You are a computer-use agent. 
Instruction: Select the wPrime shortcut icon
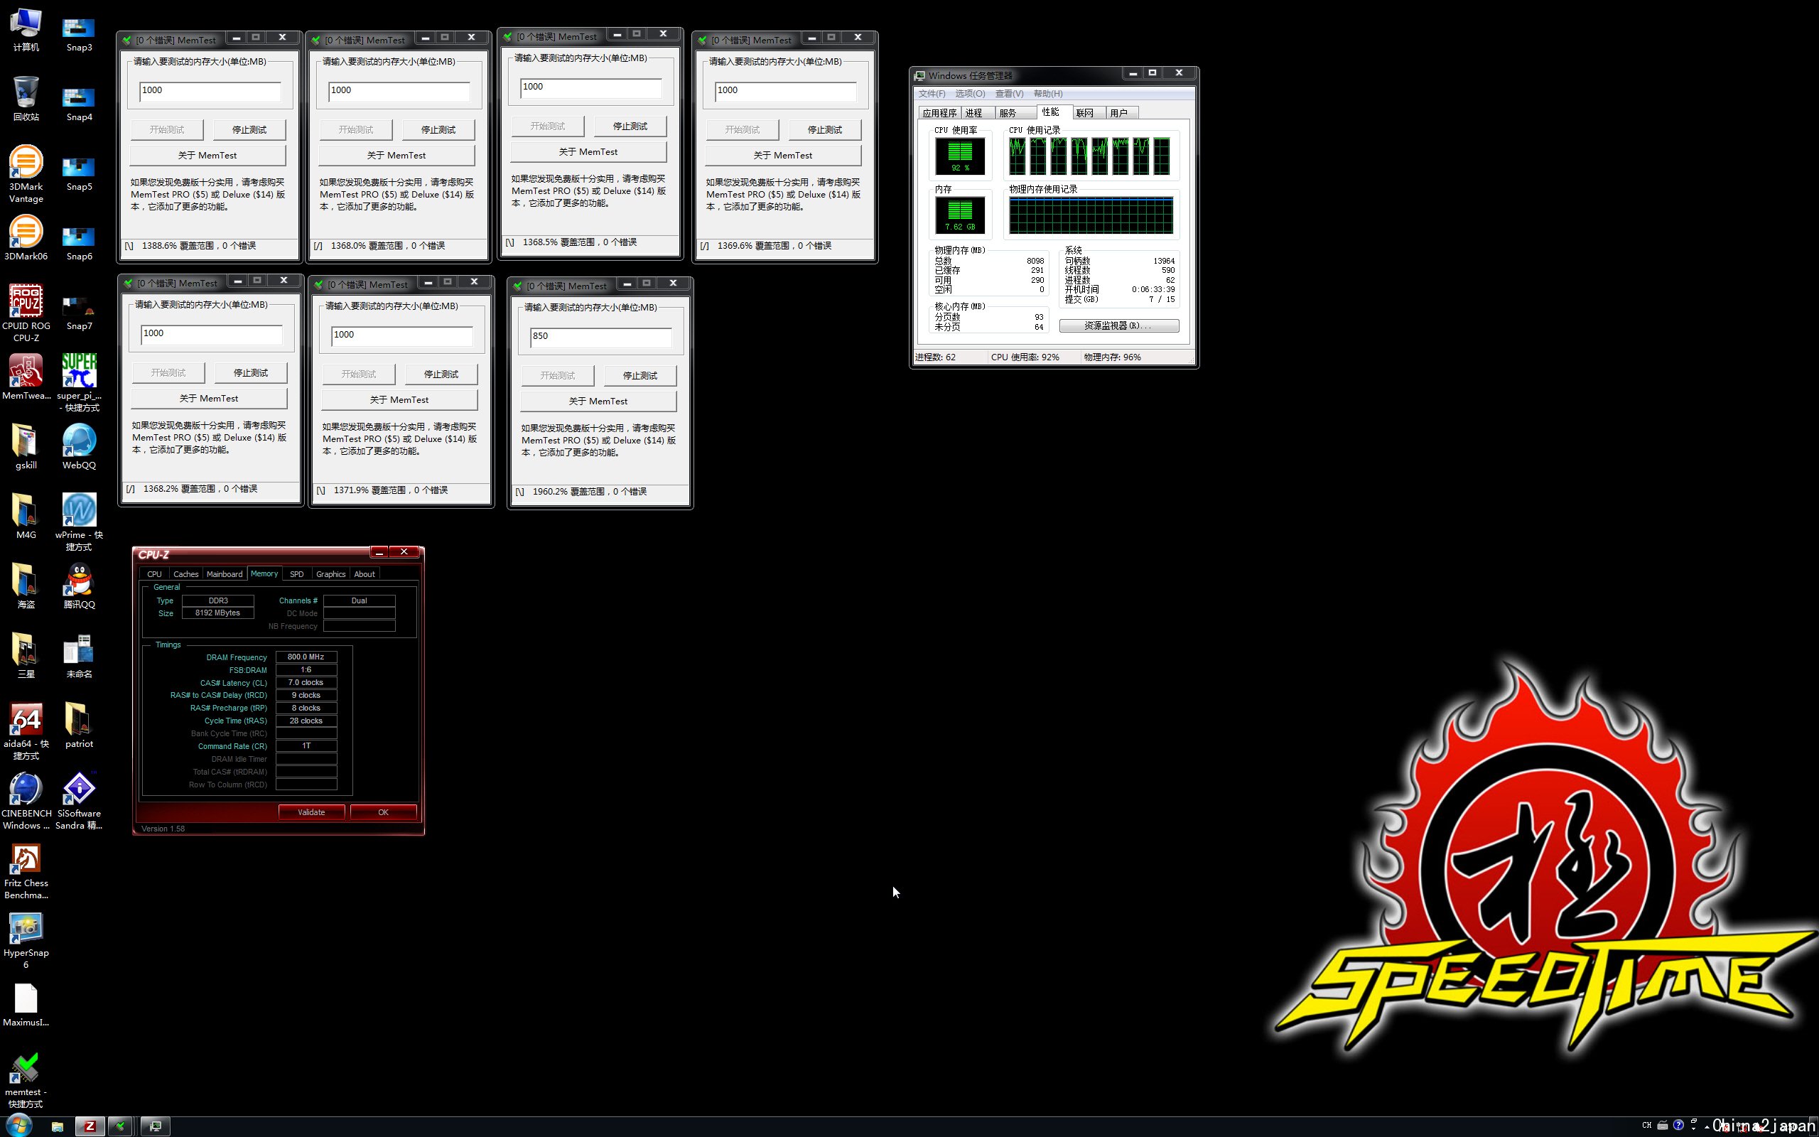tap(79, 522)
